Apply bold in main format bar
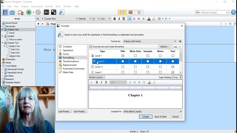 click(x=114, y=19)
